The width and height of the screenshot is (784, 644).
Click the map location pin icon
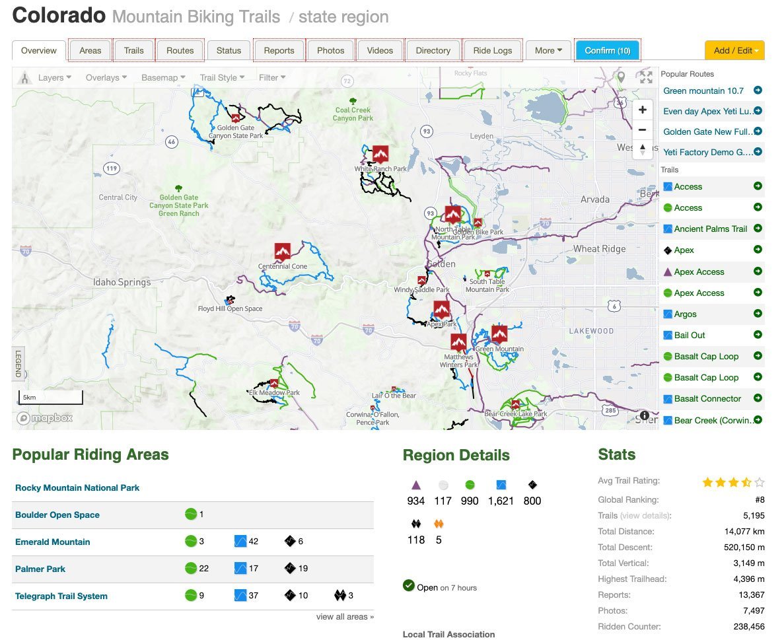(621, 77)
